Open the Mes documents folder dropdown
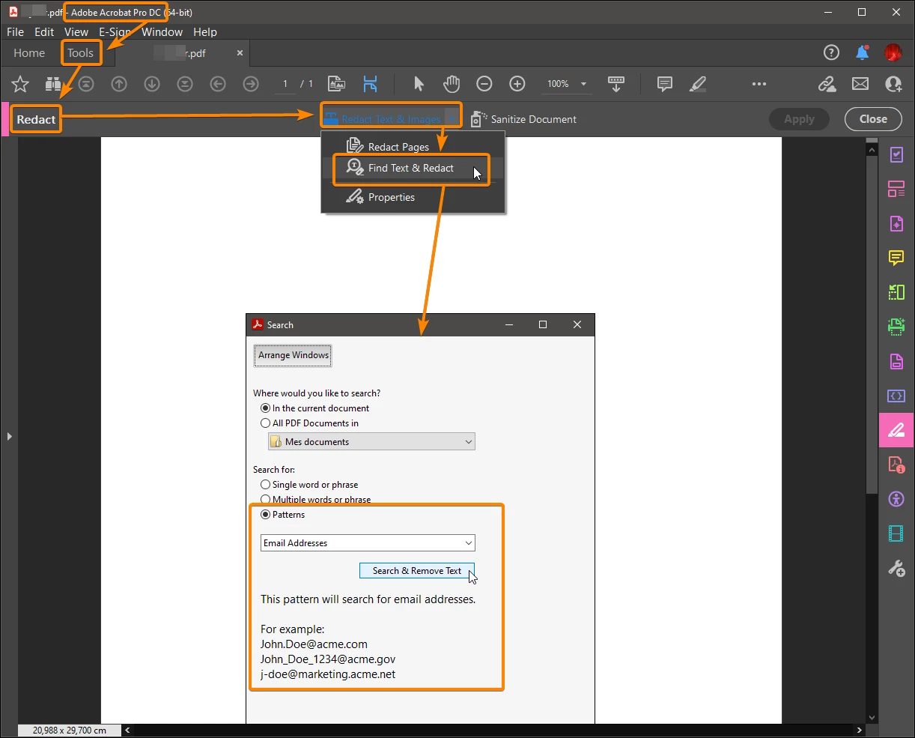Viewport: 915px width, 738px height. (371, 442)
